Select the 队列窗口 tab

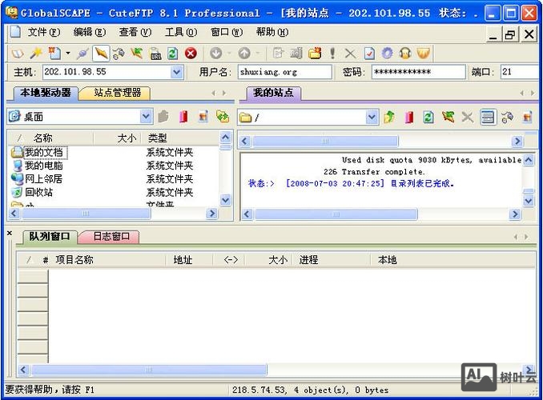click(49, 237)
